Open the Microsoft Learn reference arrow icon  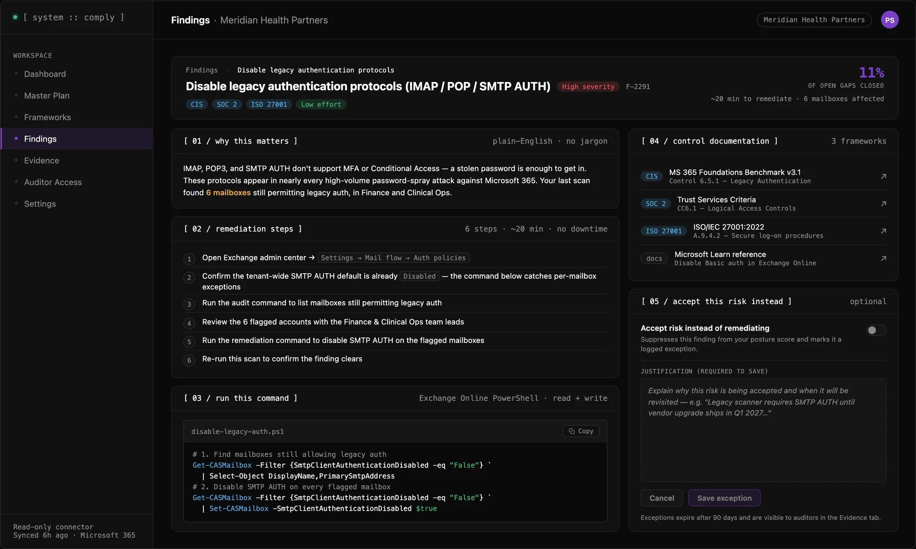coord(883,259)
